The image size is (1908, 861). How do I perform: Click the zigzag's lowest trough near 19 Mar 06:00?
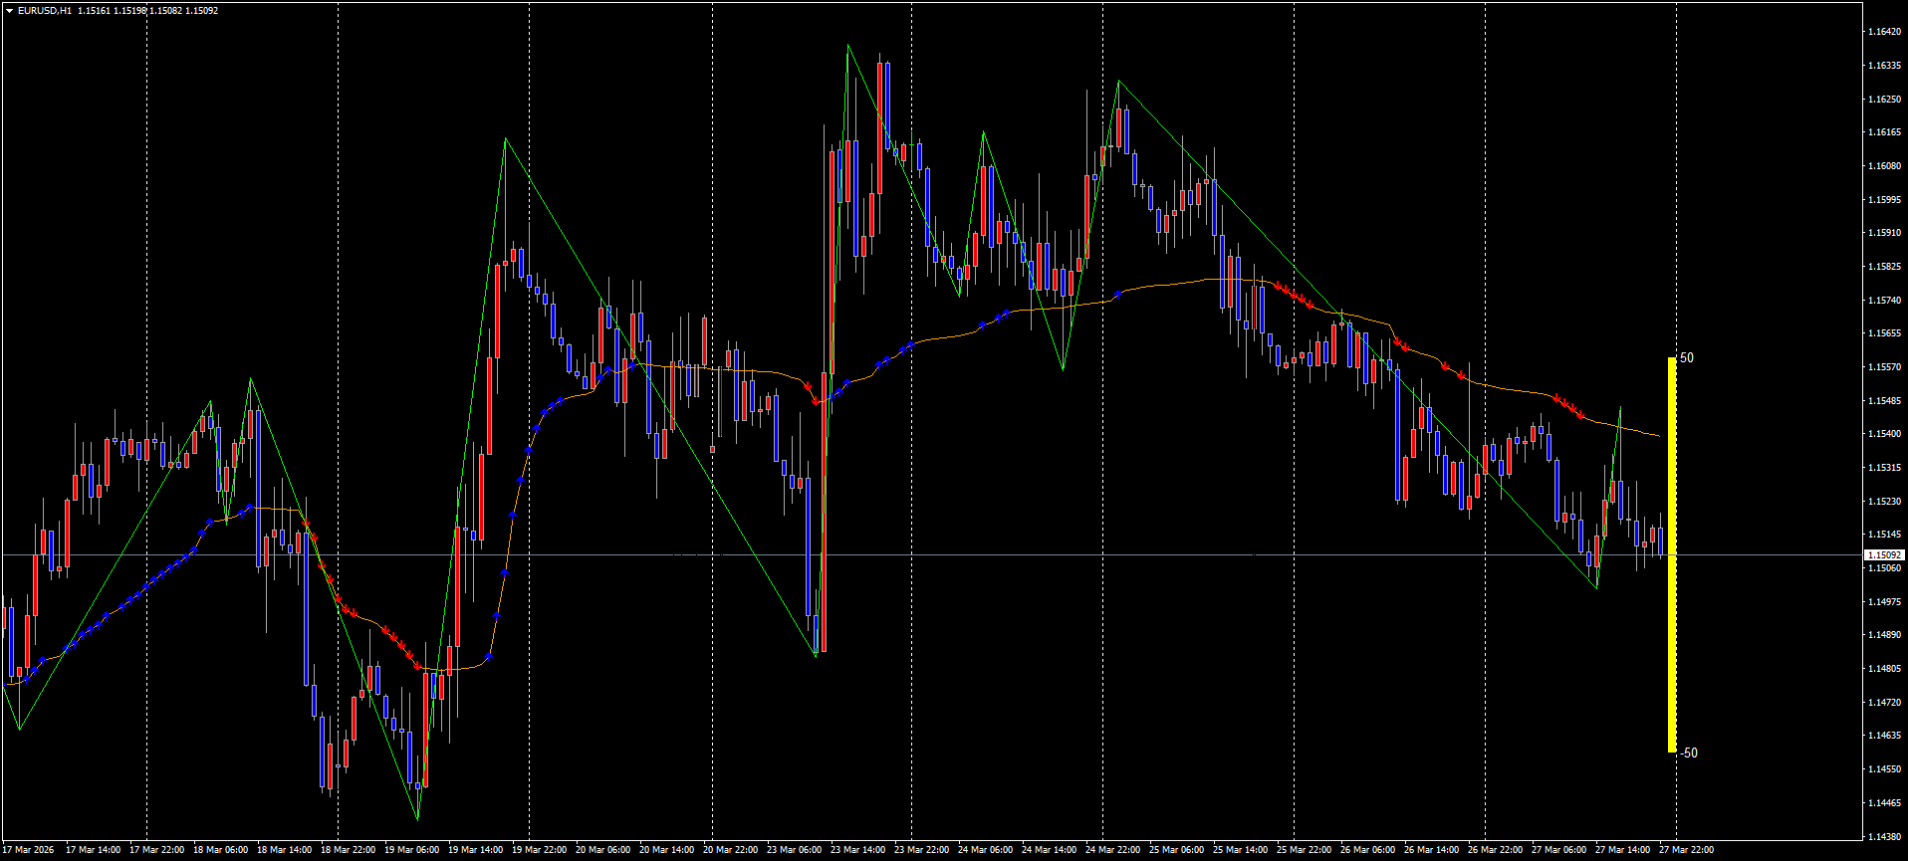coord(417,818)
